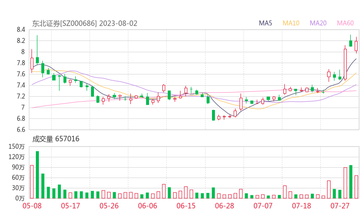Click the 7.4 price axis label
Viewport: 364px width, 217px height.
coord(21,85)
